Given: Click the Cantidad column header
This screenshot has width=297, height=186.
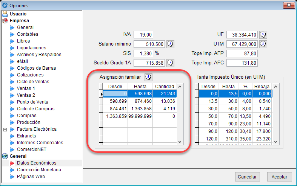Looking at the screenshot, I should coord(165,86).
